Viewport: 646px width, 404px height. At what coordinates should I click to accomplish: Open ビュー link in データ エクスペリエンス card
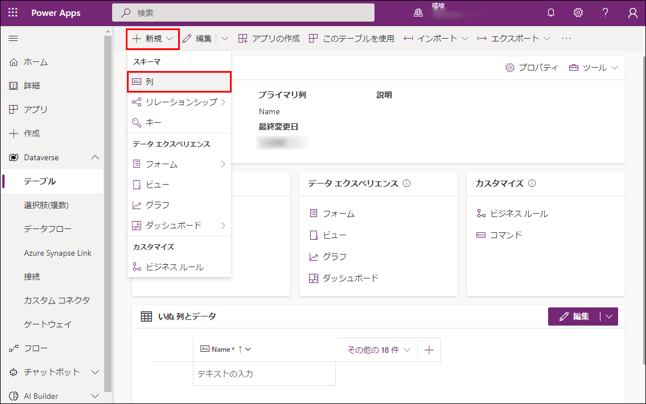[x=328, y=235]
